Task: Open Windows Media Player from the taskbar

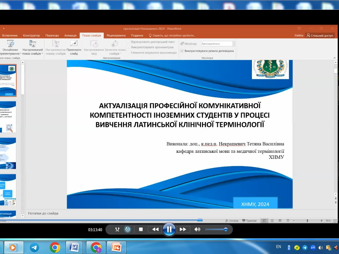Action: coord(14,247)
